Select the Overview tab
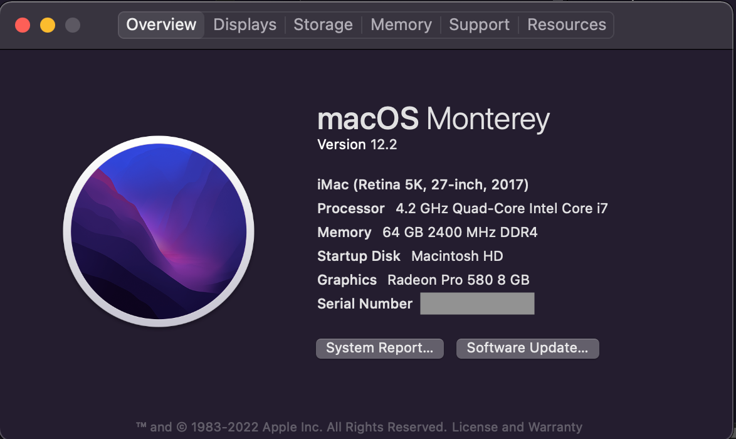736x439 pixels. [x=161, y=25]
